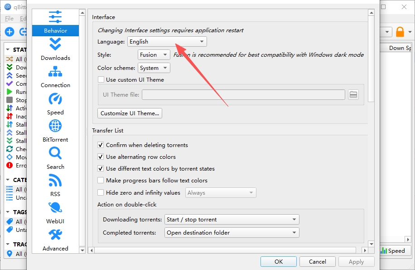Open the Completed torrents action dropdown
Viewport: 415px width, 270px height.
[x=232, y=233]
